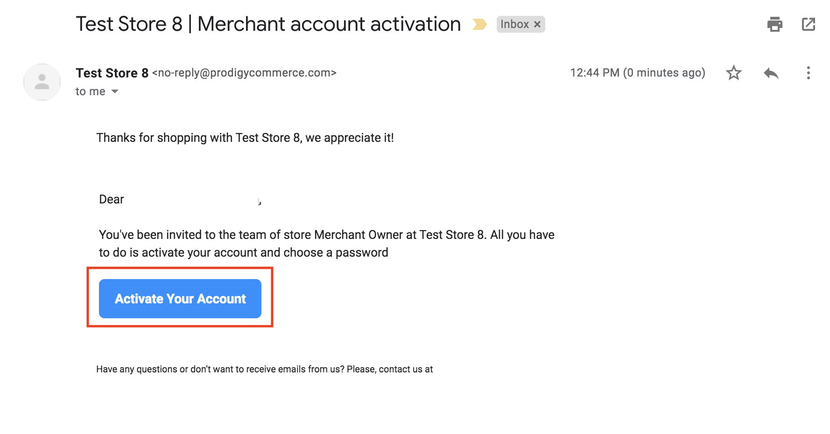Select the sender name Test Store 8

pos(112,73)
